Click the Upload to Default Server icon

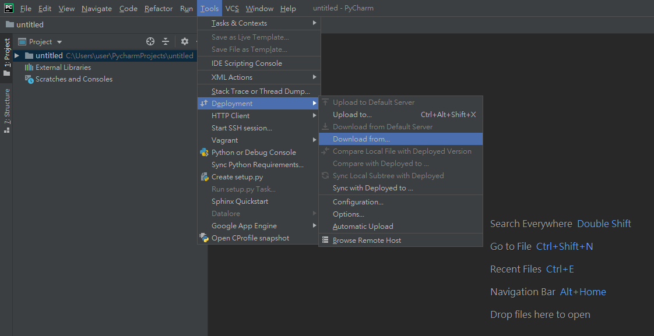pos(325,102)
